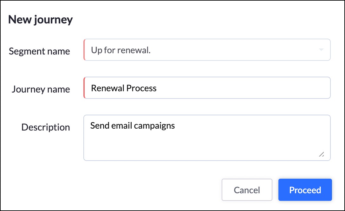Click the Proceed button
Screen dimensions: 345x211
point(305,190)
